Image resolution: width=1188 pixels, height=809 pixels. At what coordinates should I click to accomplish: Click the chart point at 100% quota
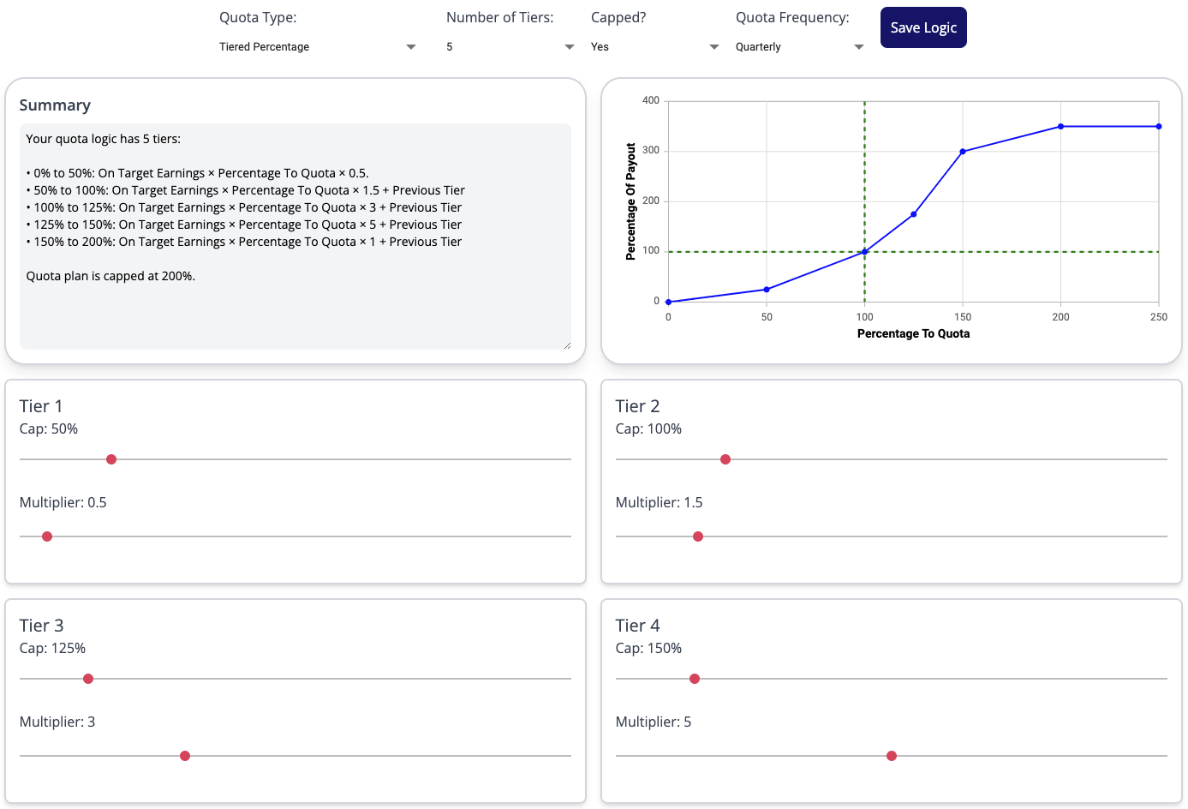(x=865, y=252)
